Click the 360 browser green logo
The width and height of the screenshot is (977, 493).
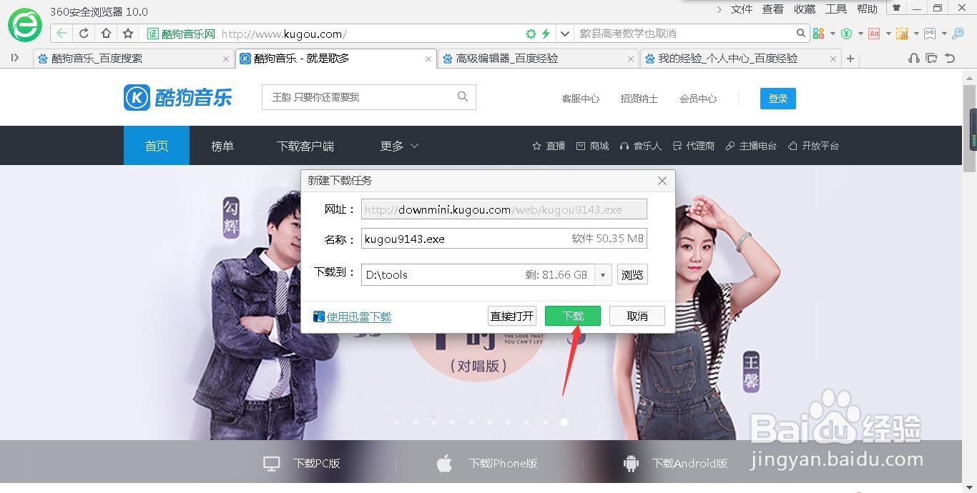[x=25, y=26]
